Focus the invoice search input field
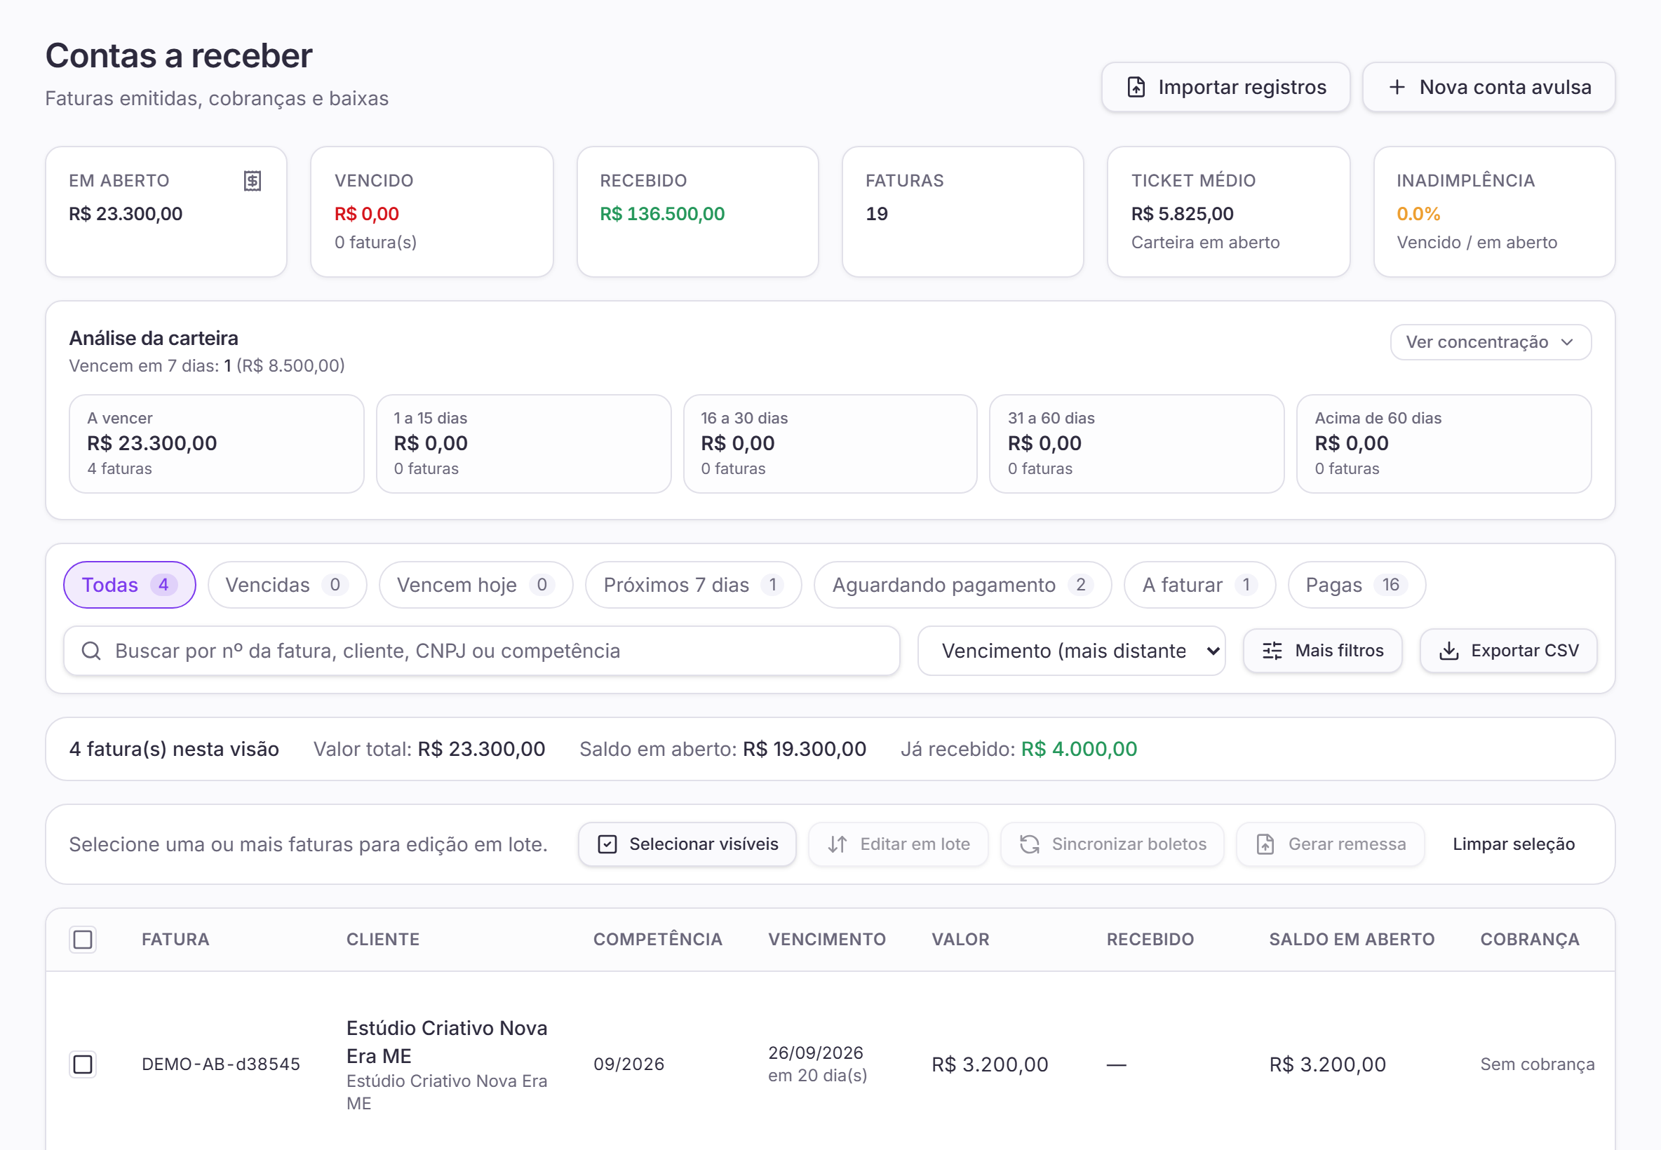Screen dimensions: 1661x1150 pyautogui.click(x=481, y=651)
